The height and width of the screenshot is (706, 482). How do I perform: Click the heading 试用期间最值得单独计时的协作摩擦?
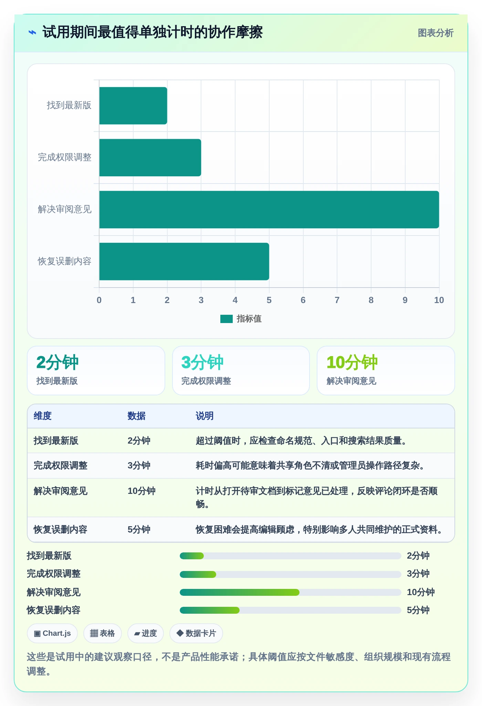(x=153, y=33)
